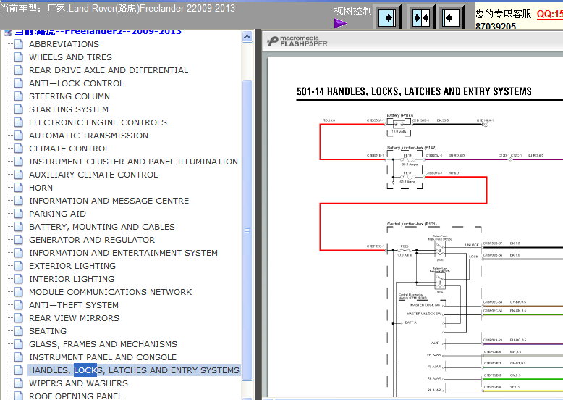This screenshot has height=400, width=563.
Task: Select INFORMATION AND MESSAGE CENTRE
Action: tap(109, 201)
